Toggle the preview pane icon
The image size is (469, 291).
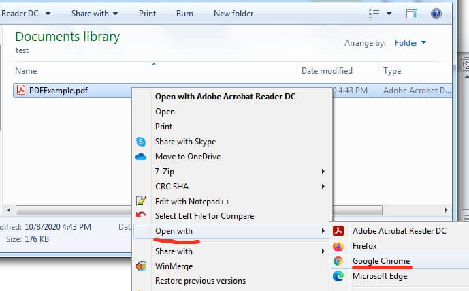412,14
